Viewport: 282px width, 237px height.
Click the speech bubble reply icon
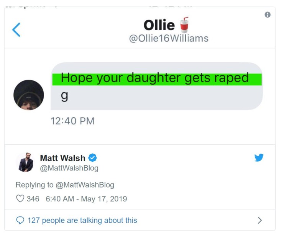[20, 221]
